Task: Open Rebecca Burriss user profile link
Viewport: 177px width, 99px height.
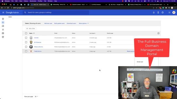Action: click(x=38, y=47)
